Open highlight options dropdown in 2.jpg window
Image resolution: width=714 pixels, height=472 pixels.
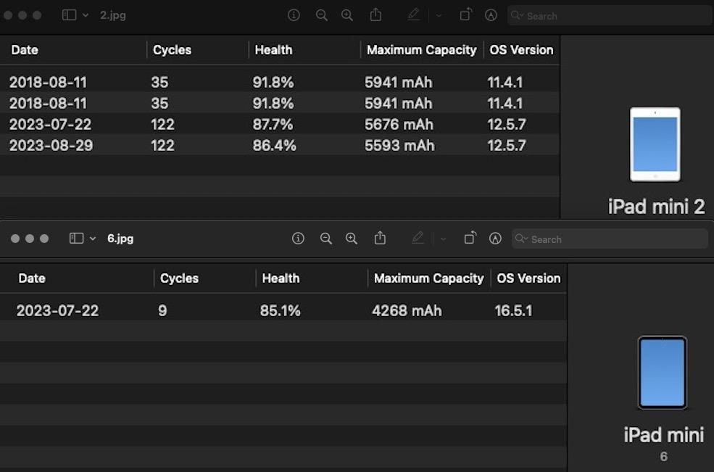point(439,15)
